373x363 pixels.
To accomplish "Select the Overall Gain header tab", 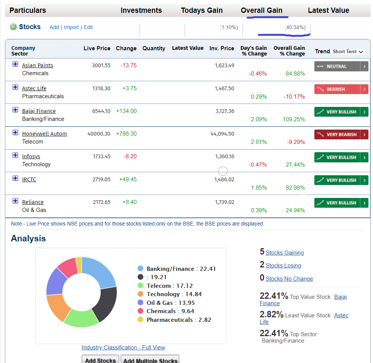I will (261, 11).
